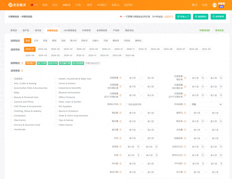
Task: Select the 2025-06 month button
Action: coord(42,49)
